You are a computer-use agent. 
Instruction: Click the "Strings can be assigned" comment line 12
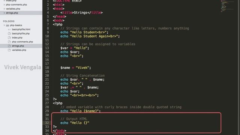98,44
